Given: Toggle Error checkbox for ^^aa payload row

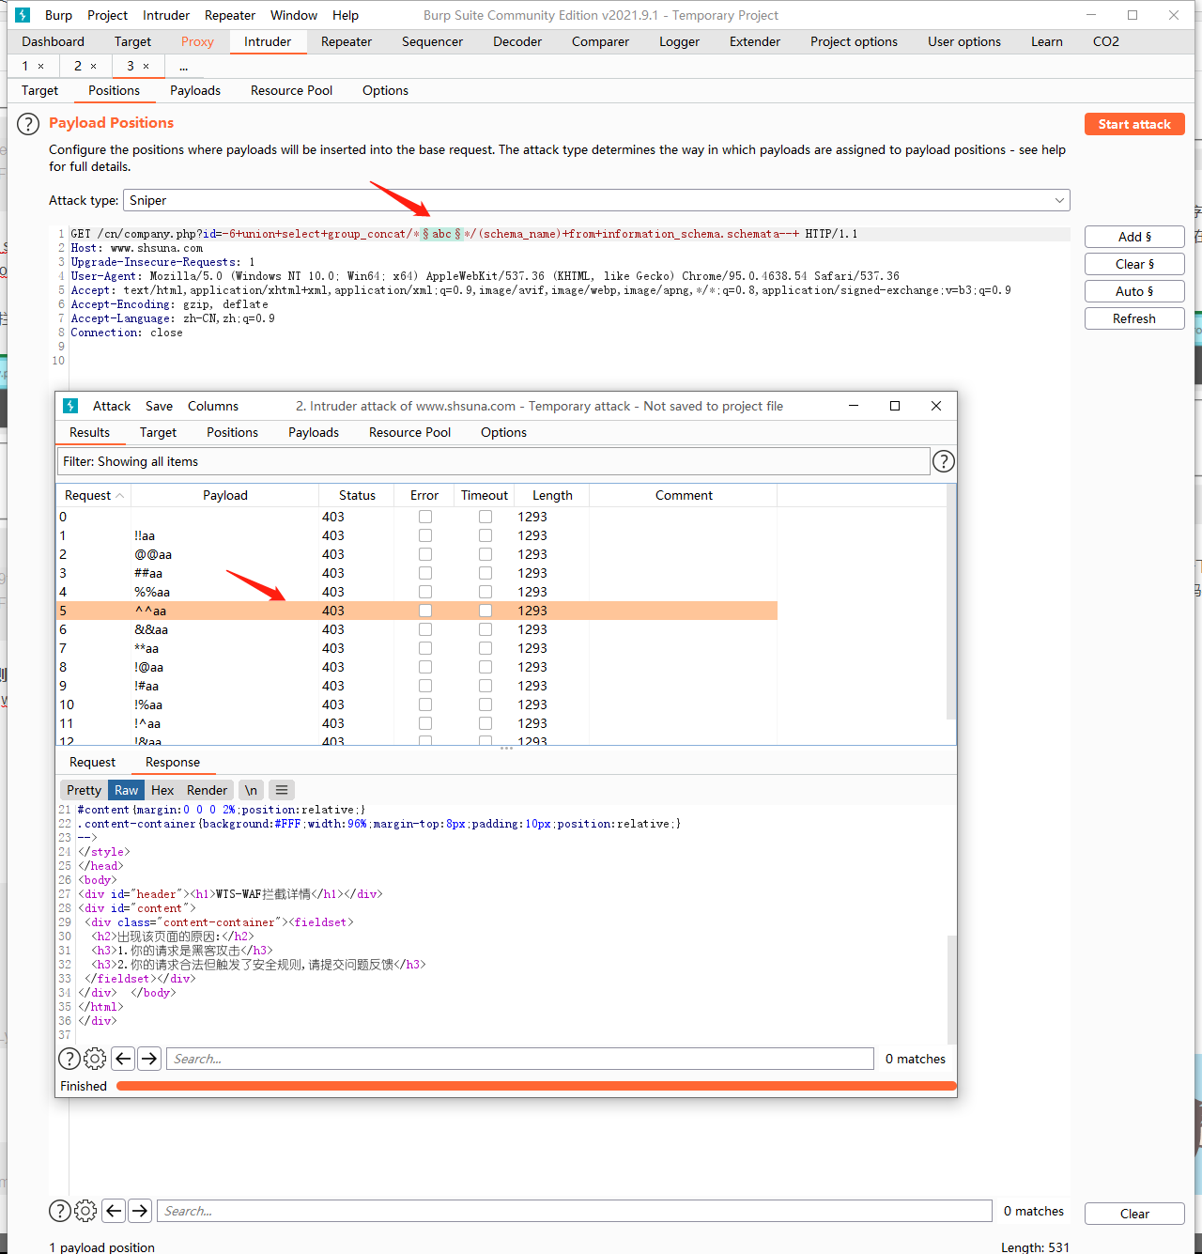Looking at the screenshot, I should 425,611.
